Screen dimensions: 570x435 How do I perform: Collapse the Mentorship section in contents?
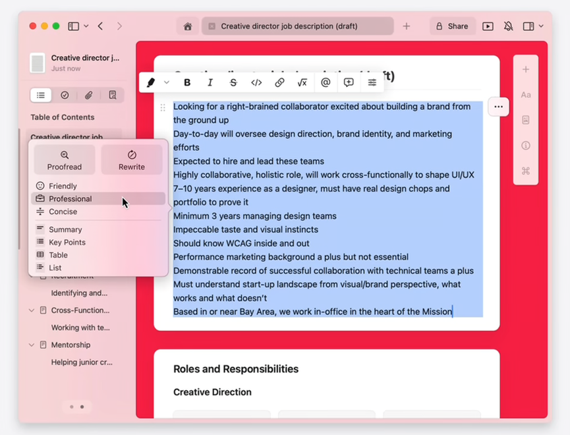(x=32, y=345)
